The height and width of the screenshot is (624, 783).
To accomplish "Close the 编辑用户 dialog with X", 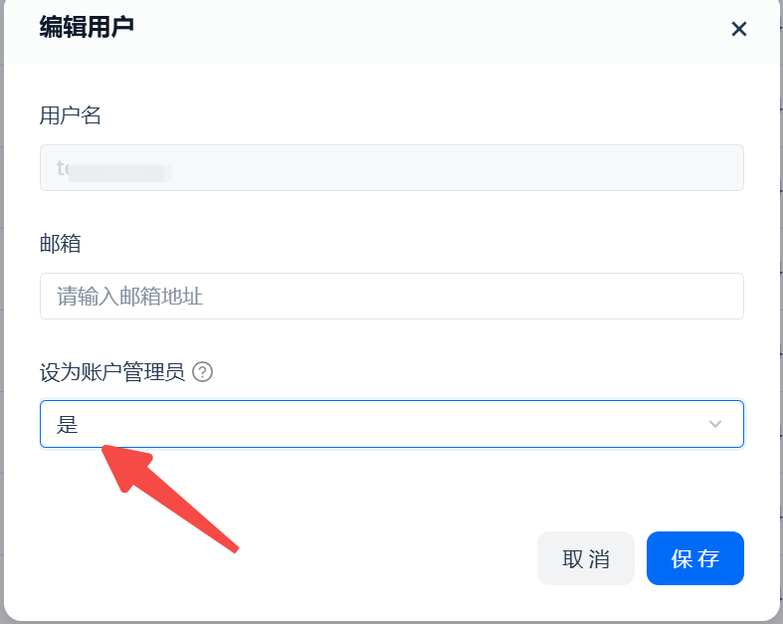I will (738, 29).
